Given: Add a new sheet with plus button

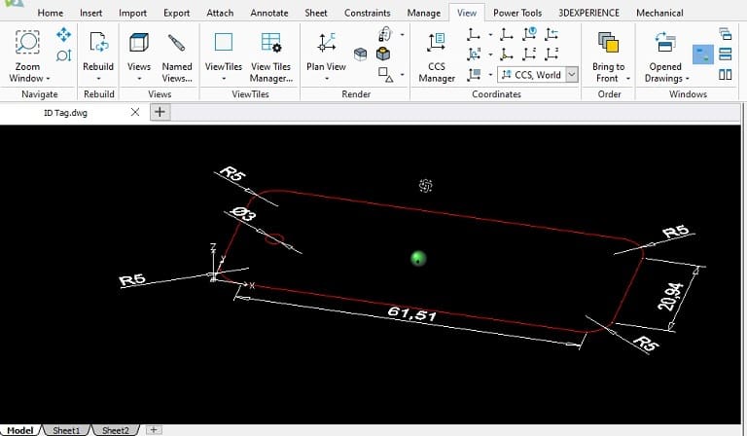Looking at the screenshot, I should 154,430.
